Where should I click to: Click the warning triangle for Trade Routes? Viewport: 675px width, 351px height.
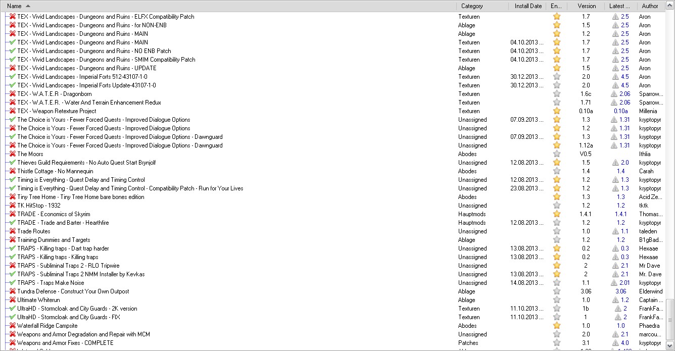click(615, 231)
